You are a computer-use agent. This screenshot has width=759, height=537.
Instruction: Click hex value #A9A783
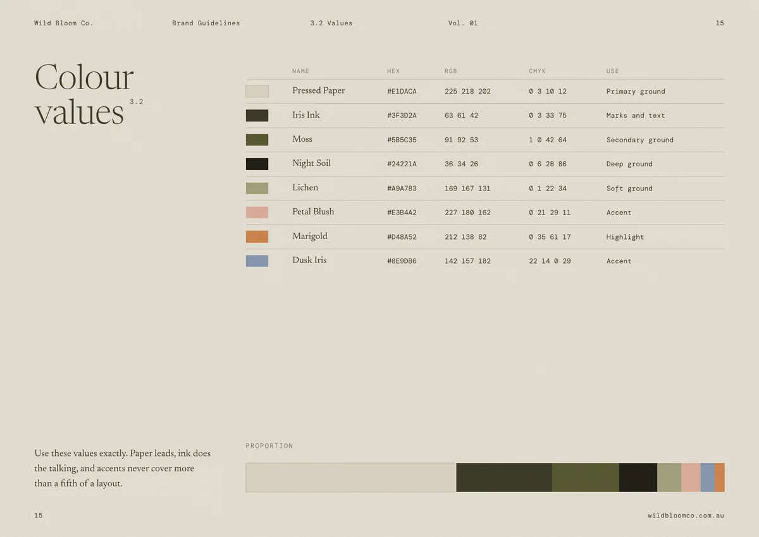(402, 188)
